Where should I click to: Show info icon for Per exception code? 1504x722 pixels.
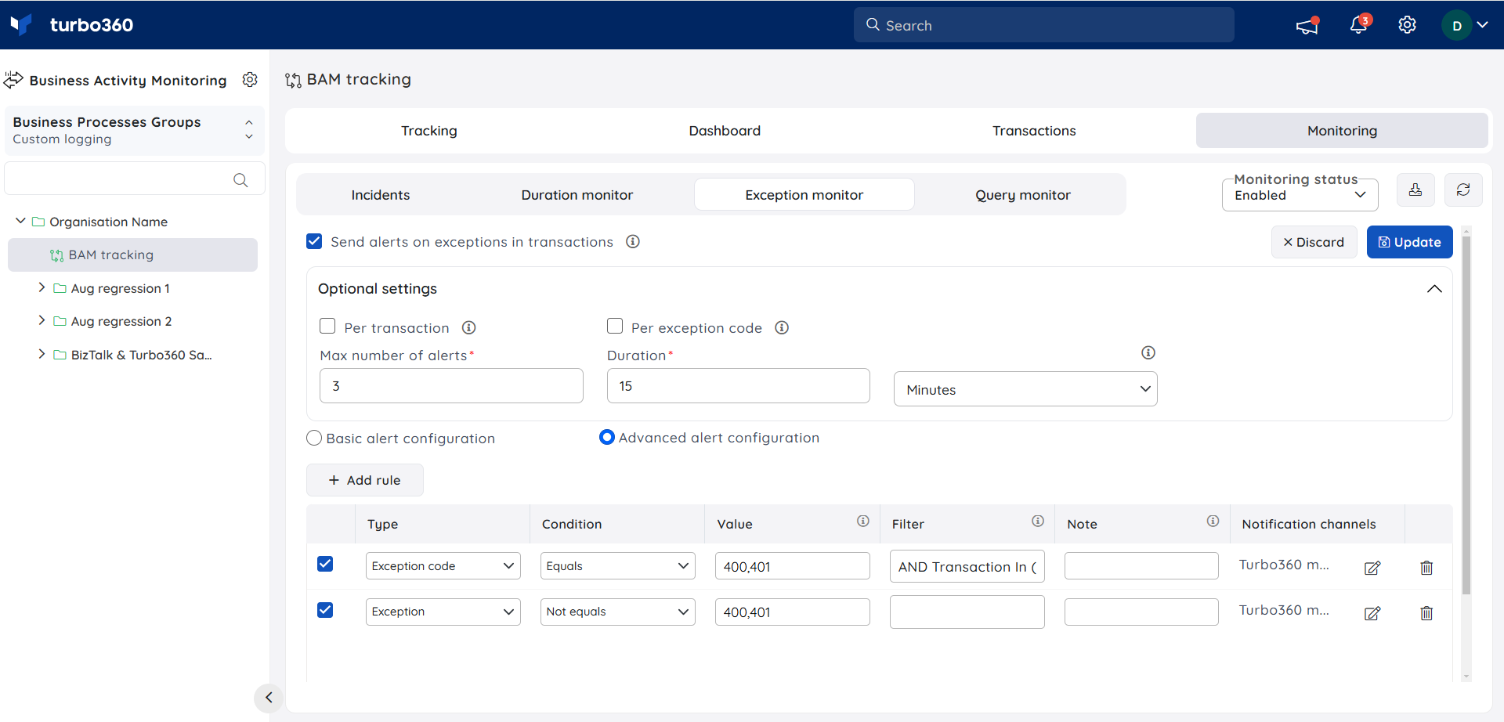782,328
